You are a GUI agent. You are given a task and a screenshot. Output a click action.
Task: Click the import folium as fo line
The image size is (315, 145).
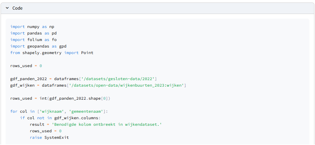(33, 40)
